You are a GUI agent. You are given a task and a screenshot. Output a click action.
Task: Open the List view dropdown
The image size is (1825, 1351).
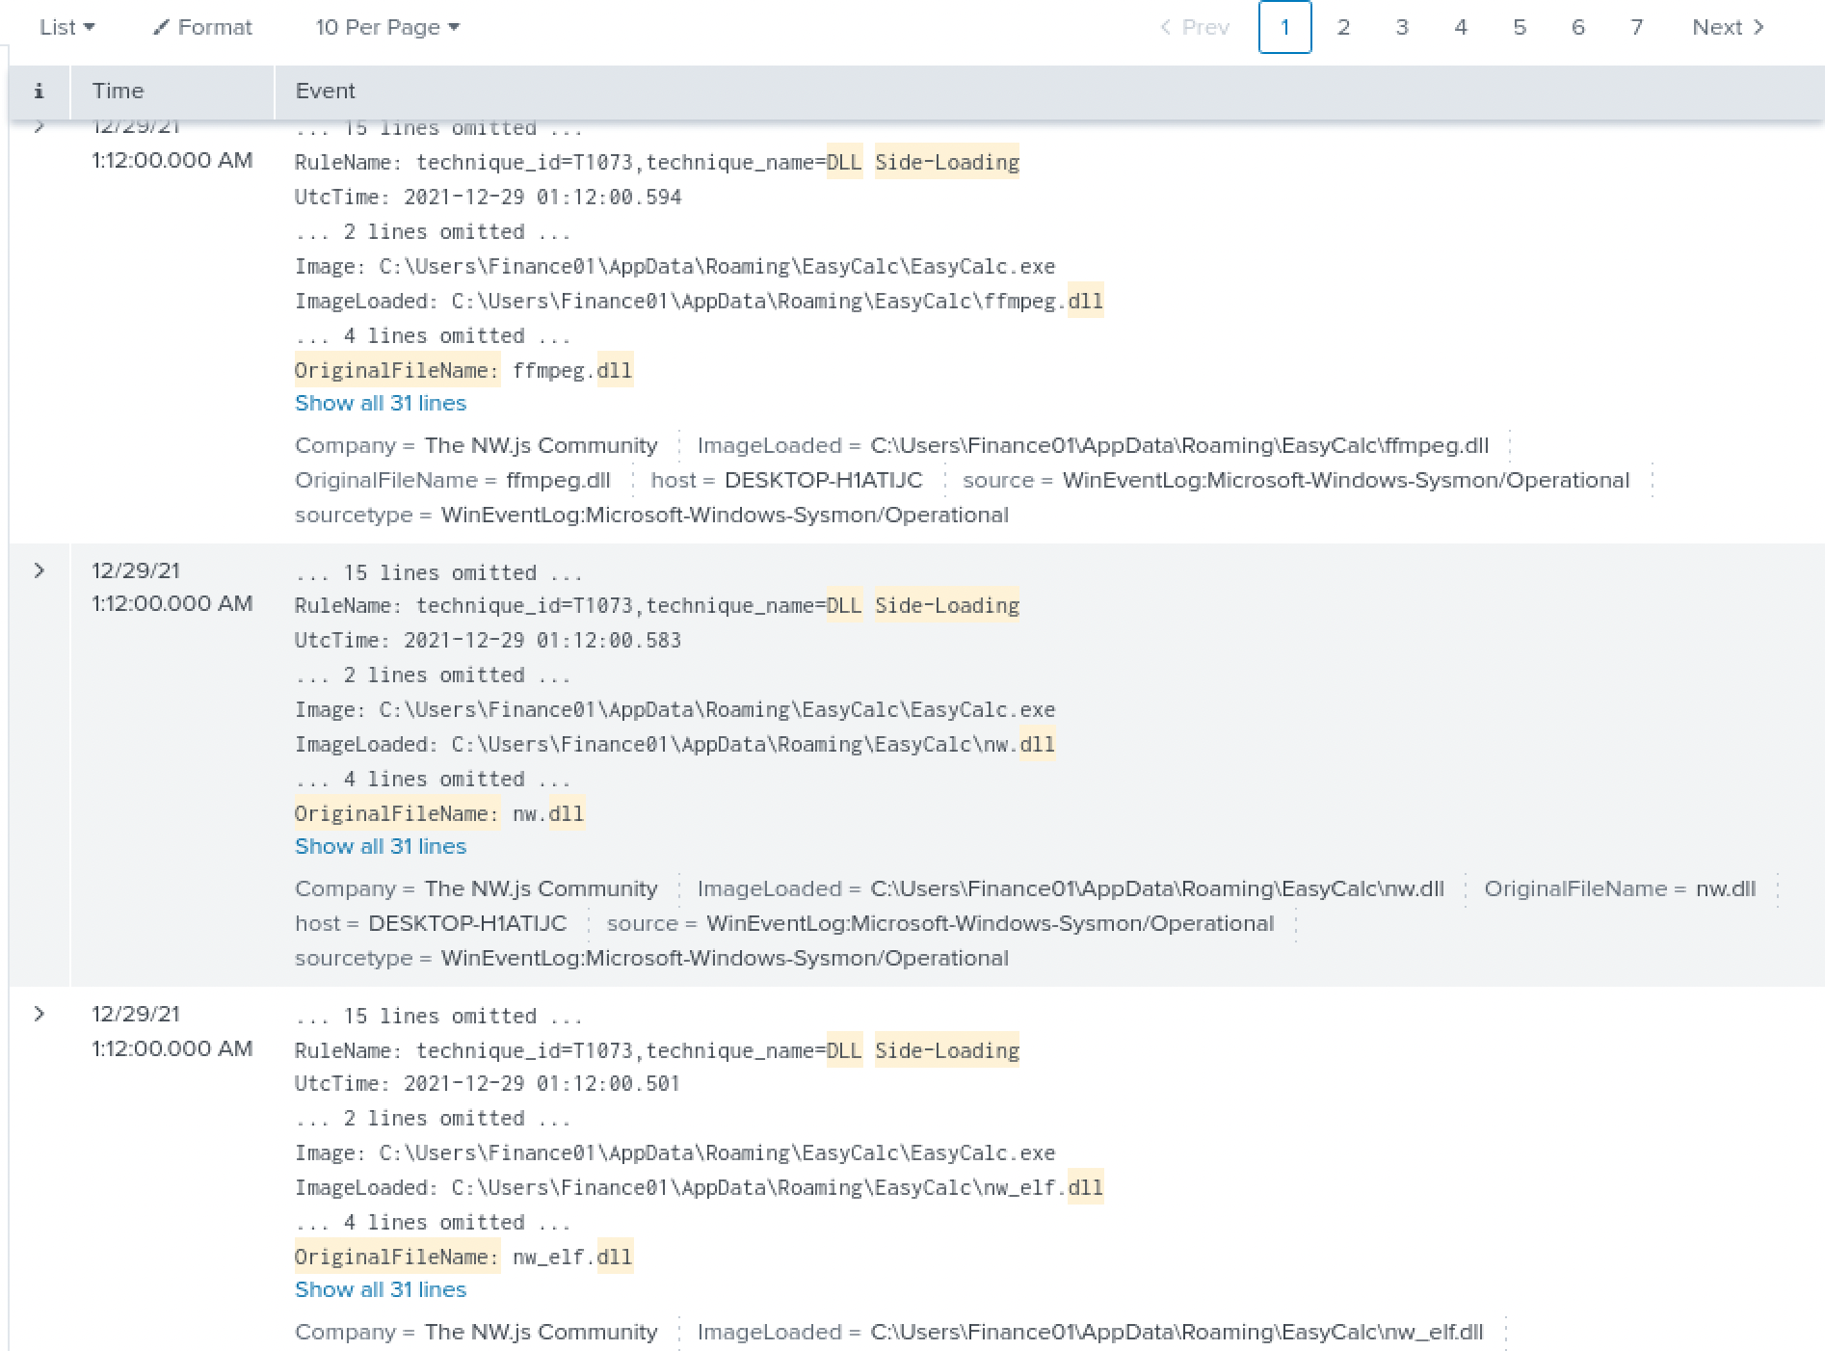tap(66, 27)
